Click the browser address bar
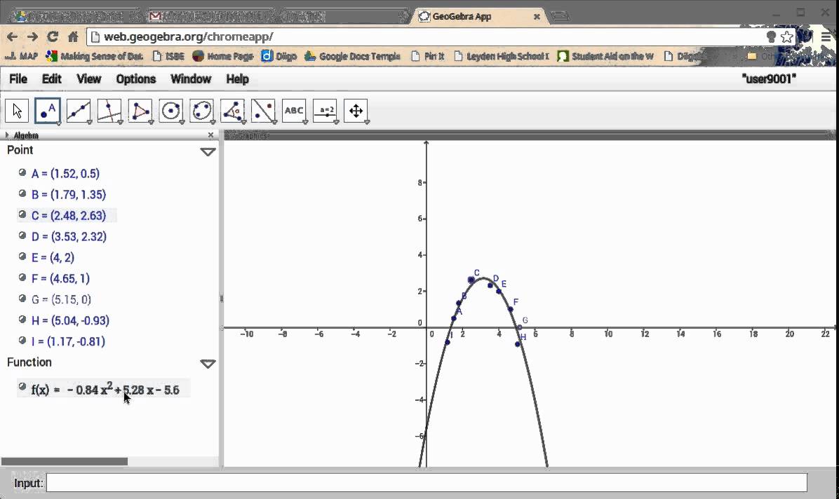The height and width of the screenshot is (499, 839). point(428,36)
